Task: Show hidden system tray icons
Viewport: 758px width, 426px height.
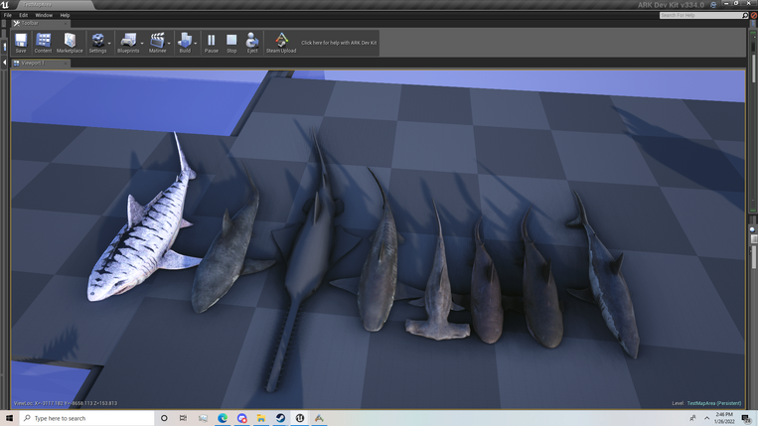Action: tap(706, 418)
